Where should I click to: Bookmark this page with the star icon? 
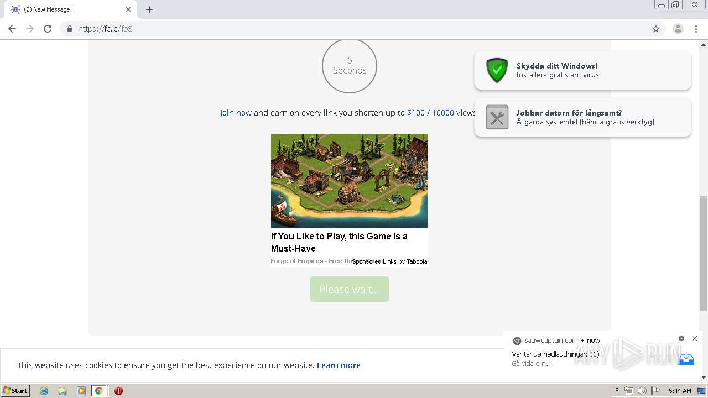pos(656,29)
